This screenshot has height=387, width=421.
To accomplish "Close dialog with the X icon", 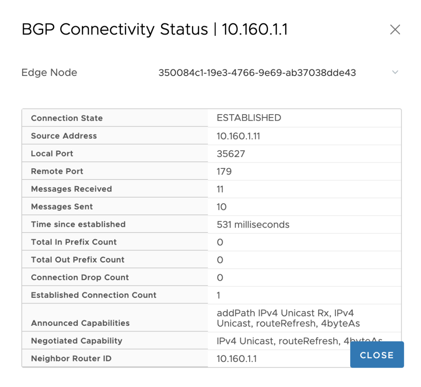I will coord(395,30).
